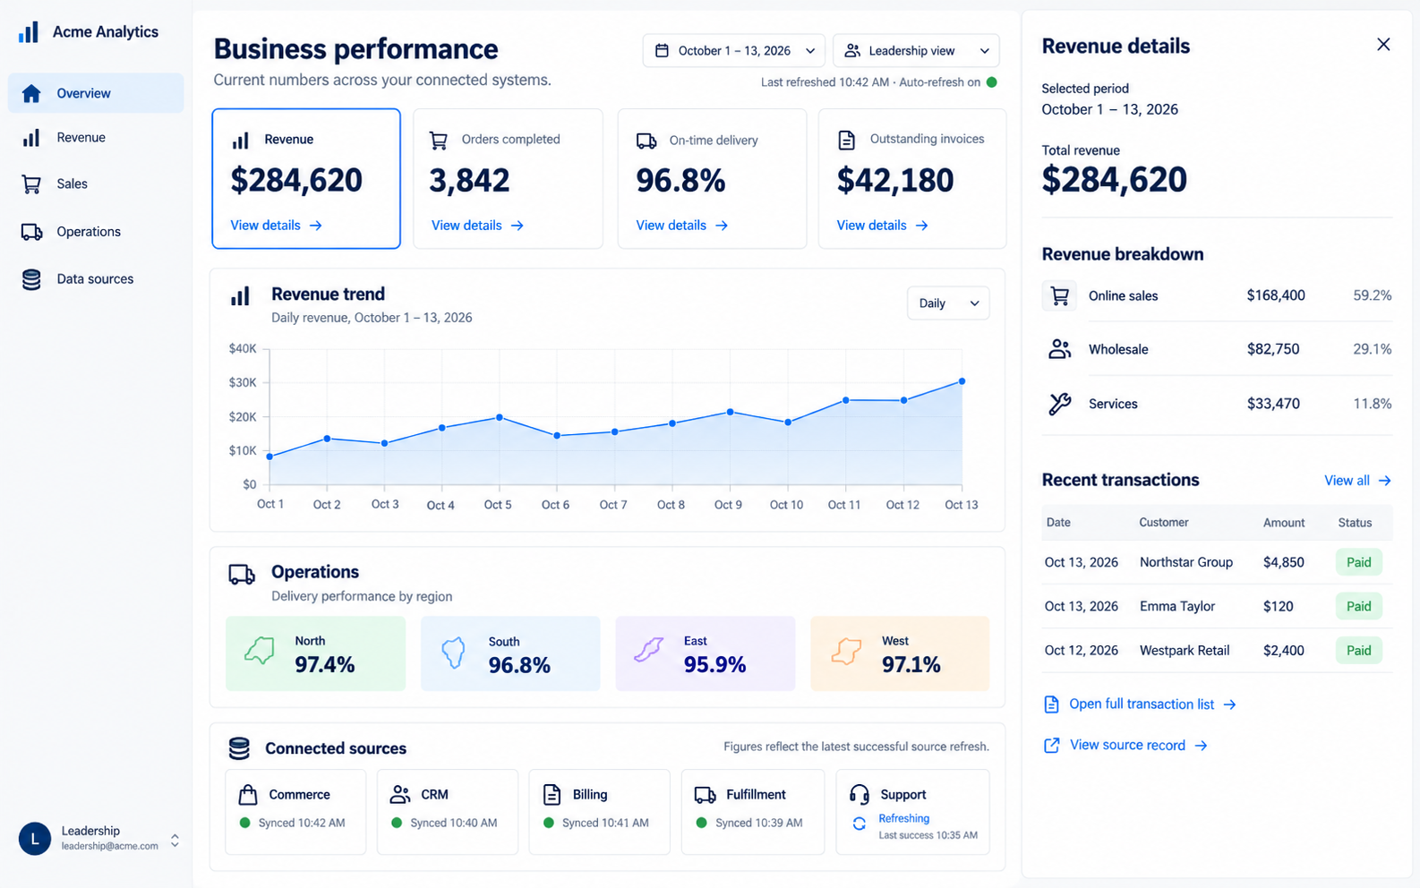Click the document icon on Outstanding invoices card

tap(846, 140)
